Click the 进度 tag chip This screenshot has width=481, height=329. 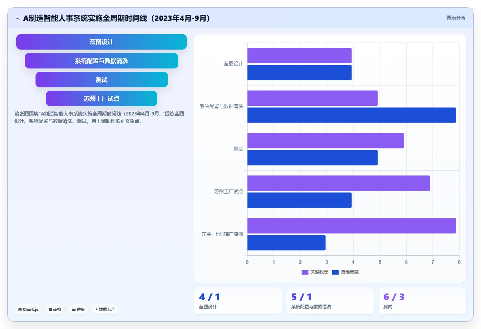[78, 309]
